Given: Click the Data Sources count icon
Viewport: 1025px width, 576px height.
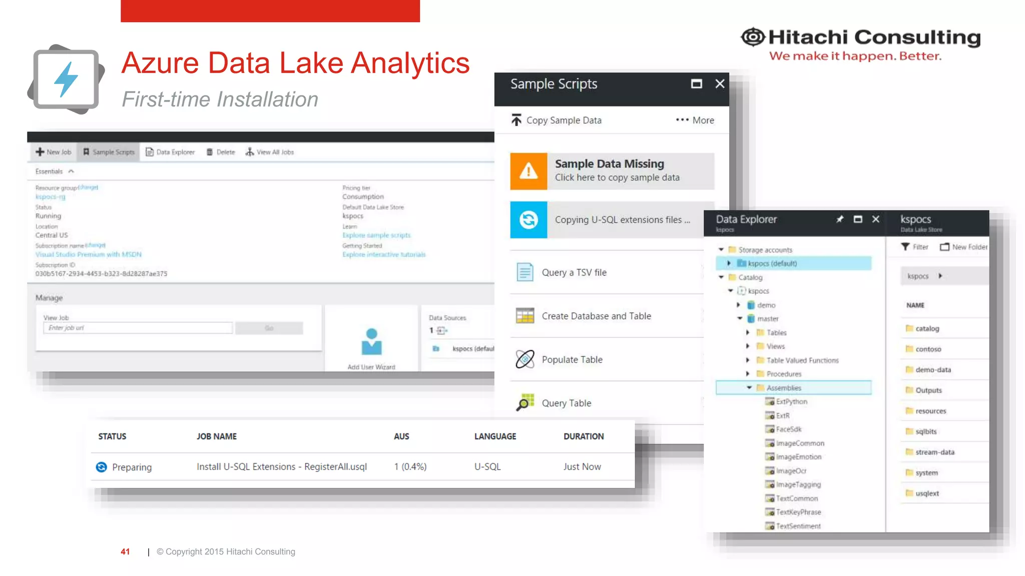Looking at the screenshot, I should point(441,330).
